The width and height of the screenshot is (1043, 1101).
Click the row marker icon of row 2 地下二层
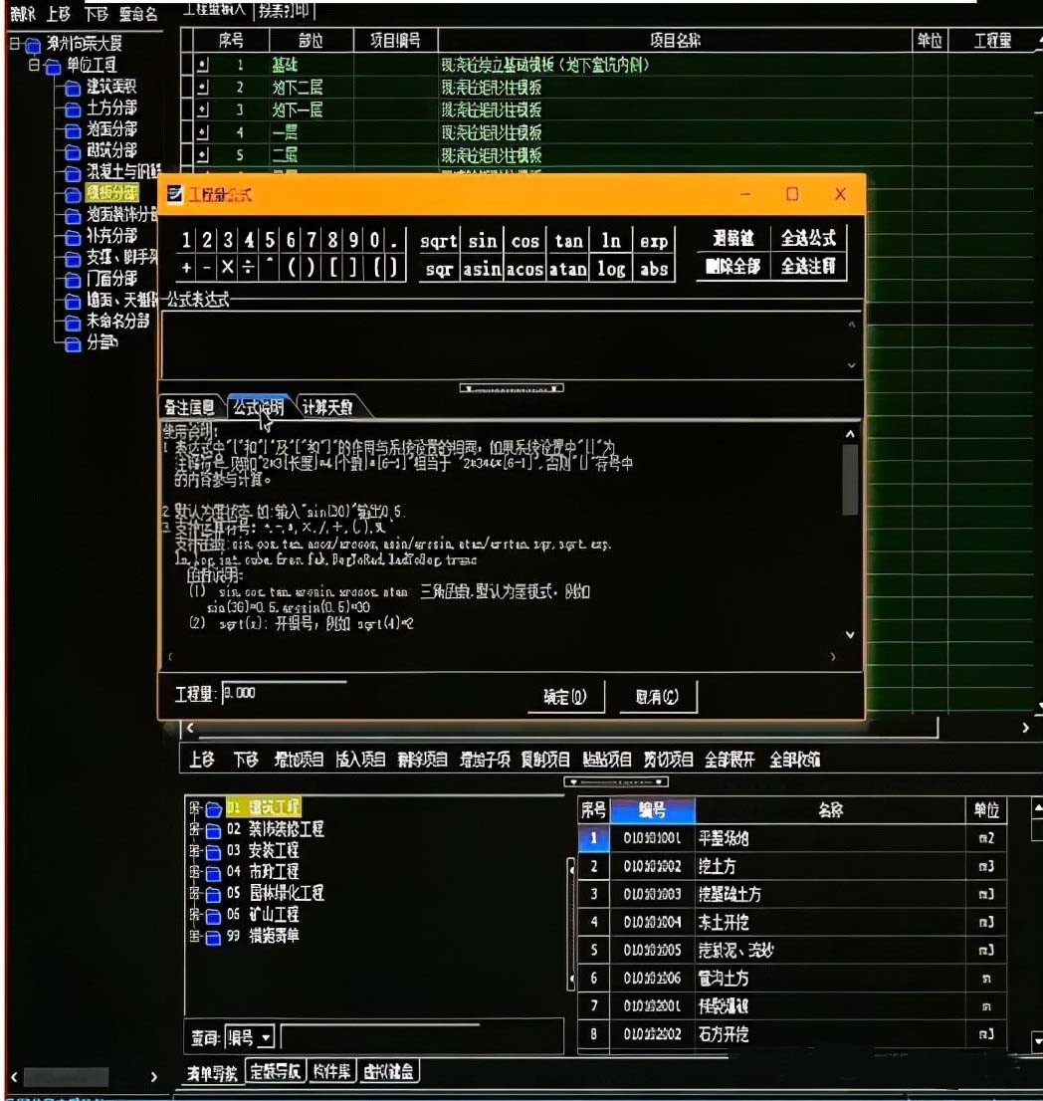(202, 88)
